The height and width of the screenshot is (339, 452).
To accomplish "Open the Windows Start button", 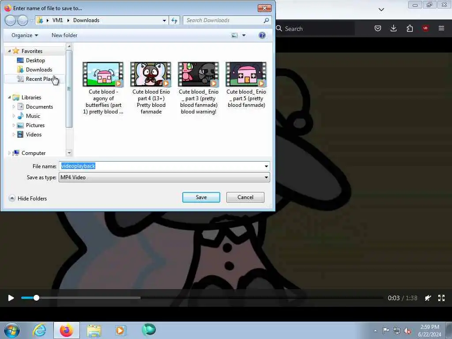I will (x=12, y=330).
